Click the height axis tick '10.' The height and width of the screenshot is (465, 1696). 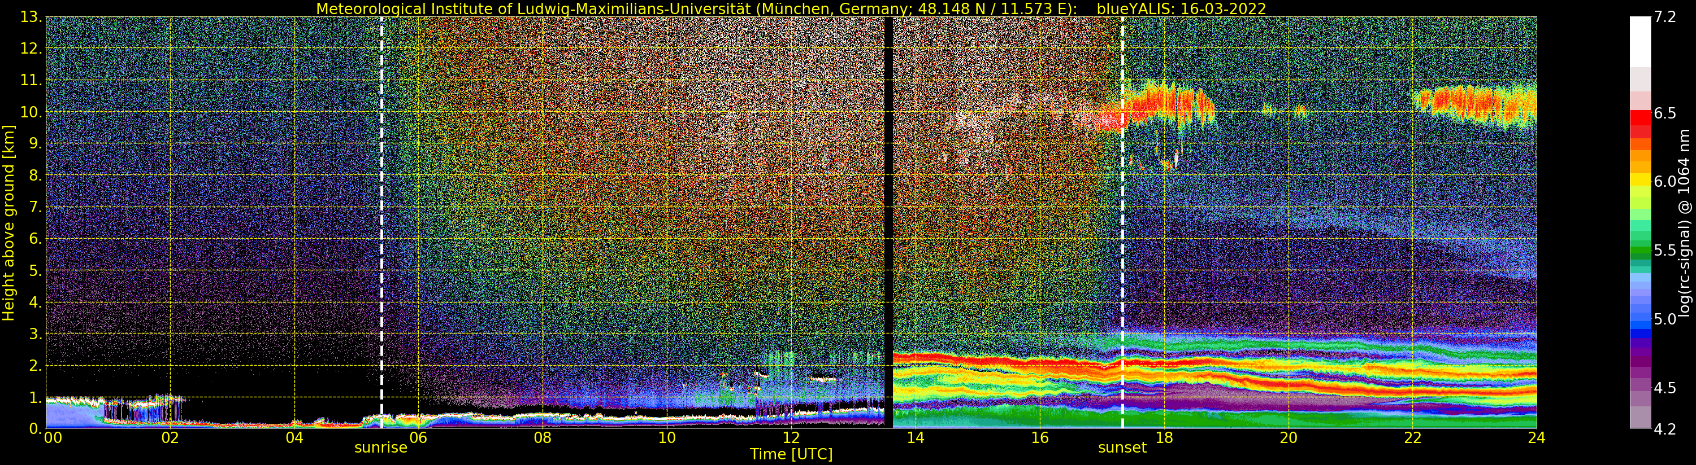pos(32,112)
